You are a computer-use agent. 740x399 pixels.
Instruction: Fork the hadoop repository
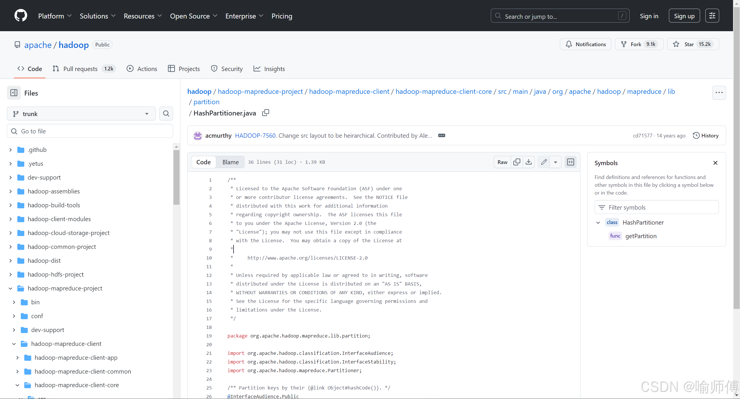(639, 44)
